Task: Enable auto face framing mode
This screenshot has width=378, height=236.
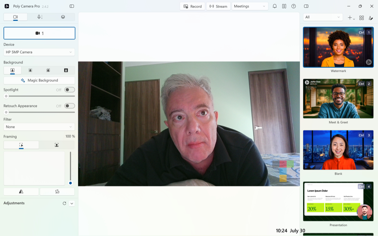Action: (57, 145)
